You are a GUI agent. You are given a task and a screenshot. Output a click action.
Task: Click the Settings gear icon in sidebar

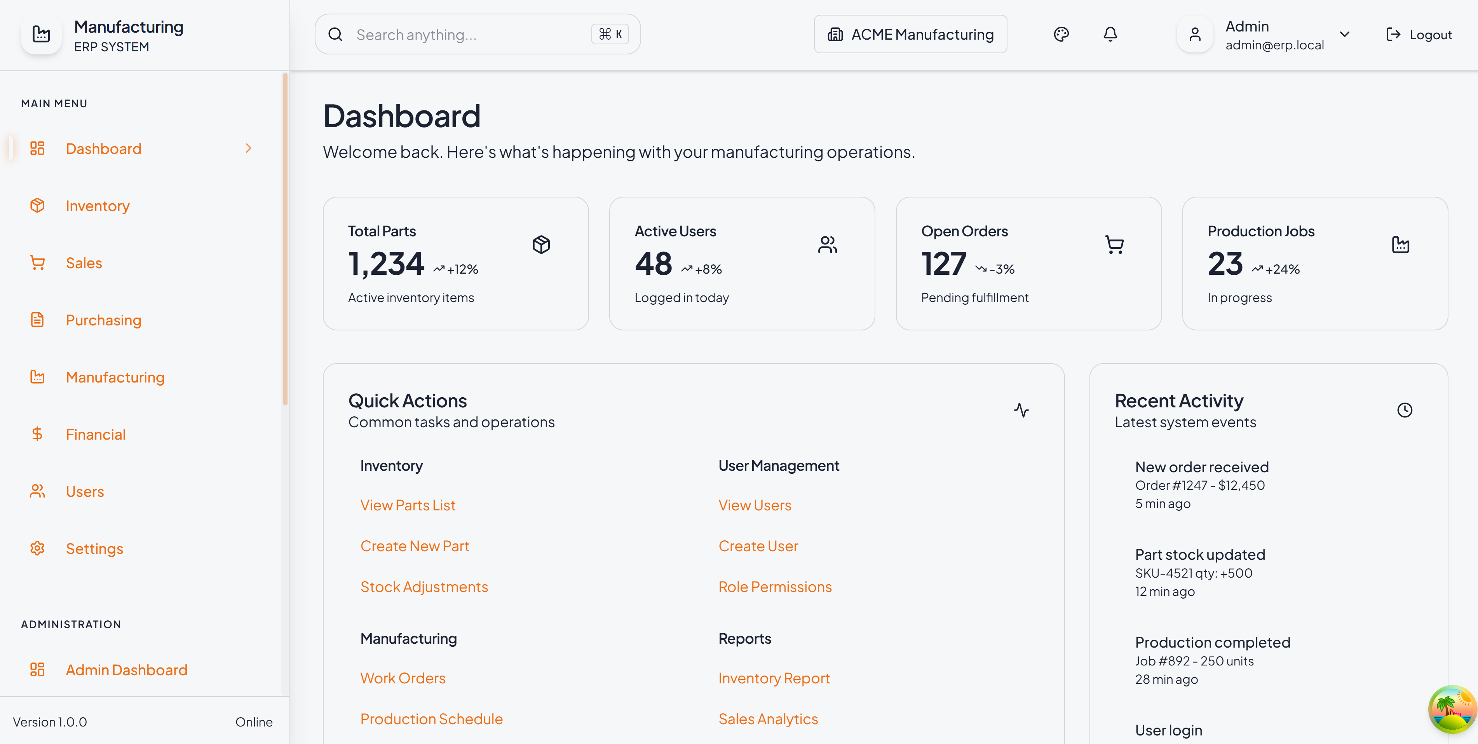click(37, 548)
